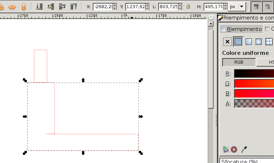
Task: Flip selected object vertically
Action: 24,7
